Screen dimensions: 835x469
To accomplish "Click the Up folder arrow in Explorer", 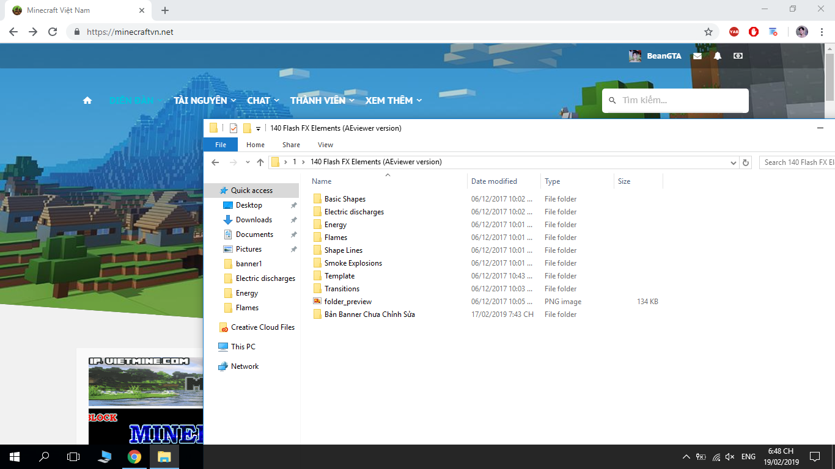I will pyautogui.click(x=260, y=162).
